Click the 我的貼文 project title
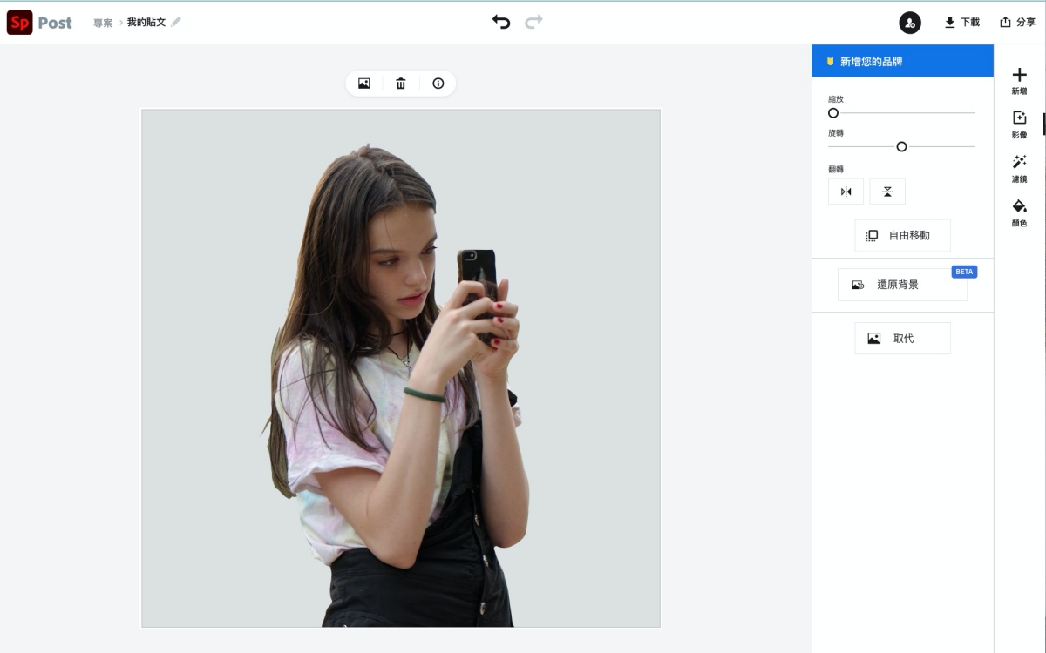 tap(146, 23)
